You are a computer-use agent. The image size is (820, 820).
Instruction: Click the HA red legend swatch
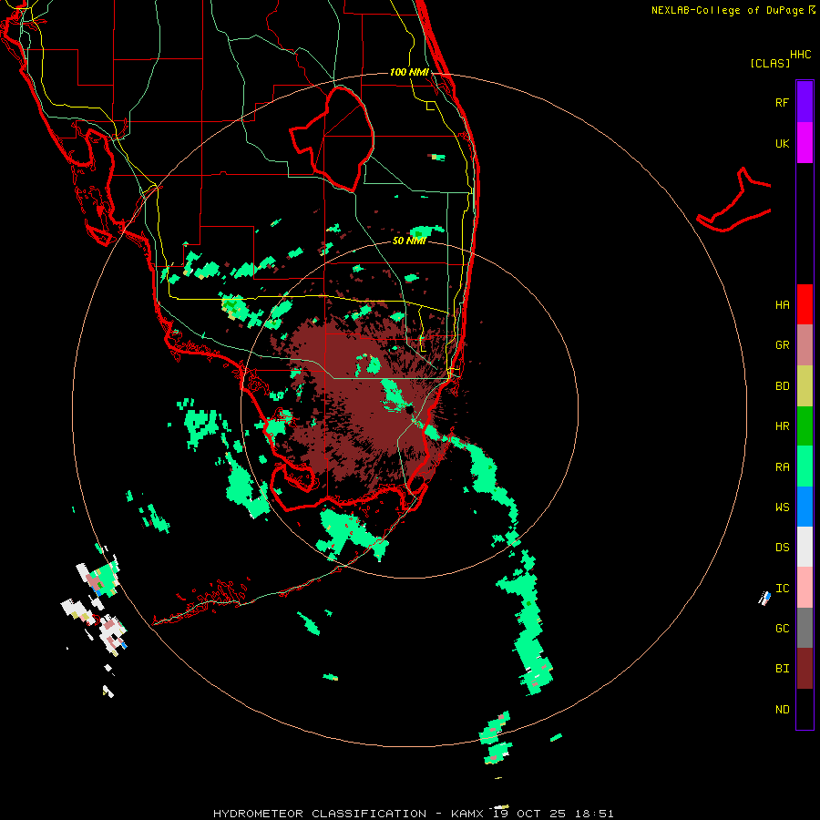coord(805,304)
